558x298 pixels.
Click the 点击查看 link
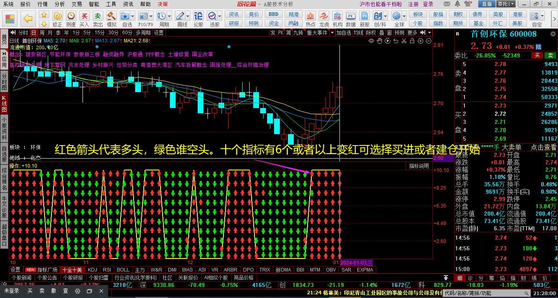point(543,147)
